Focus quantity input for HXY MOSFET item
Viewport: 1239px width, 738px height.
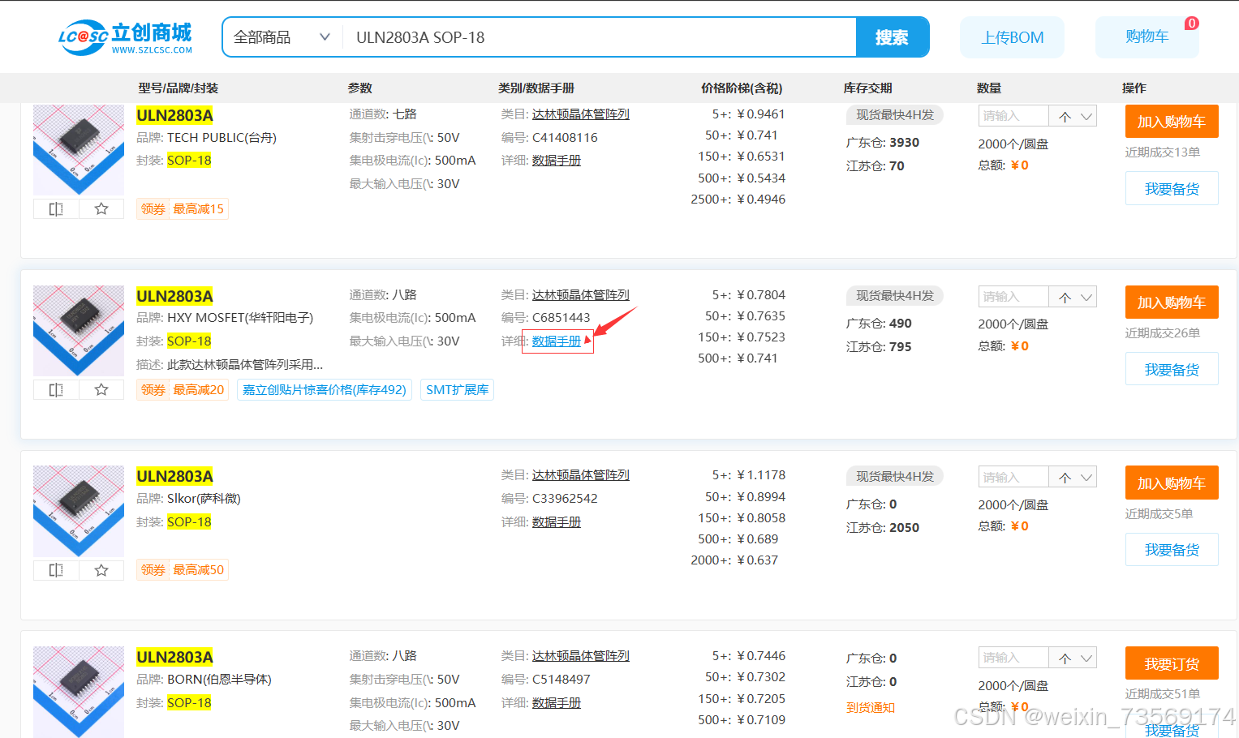(x=1013, y=297)
